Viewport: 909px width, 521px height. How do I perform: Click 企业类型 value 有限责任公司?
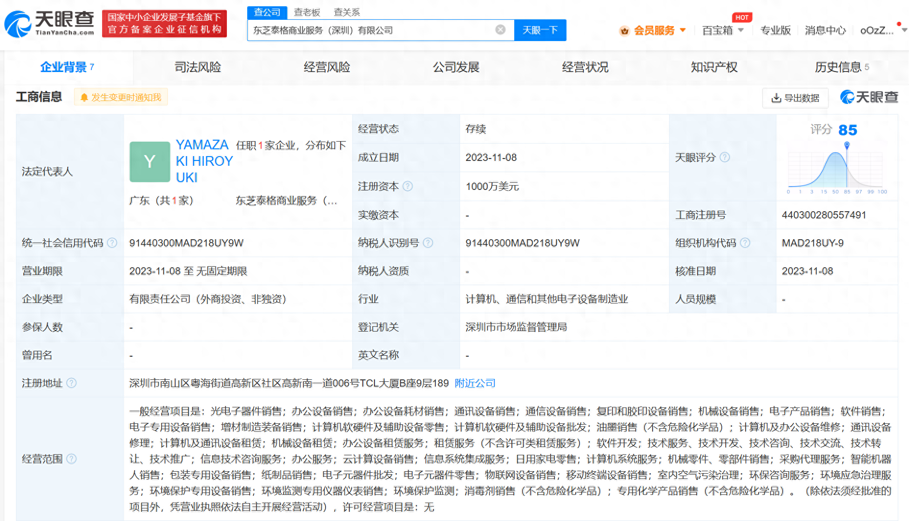pyautogui.click(x=208, y=299)
